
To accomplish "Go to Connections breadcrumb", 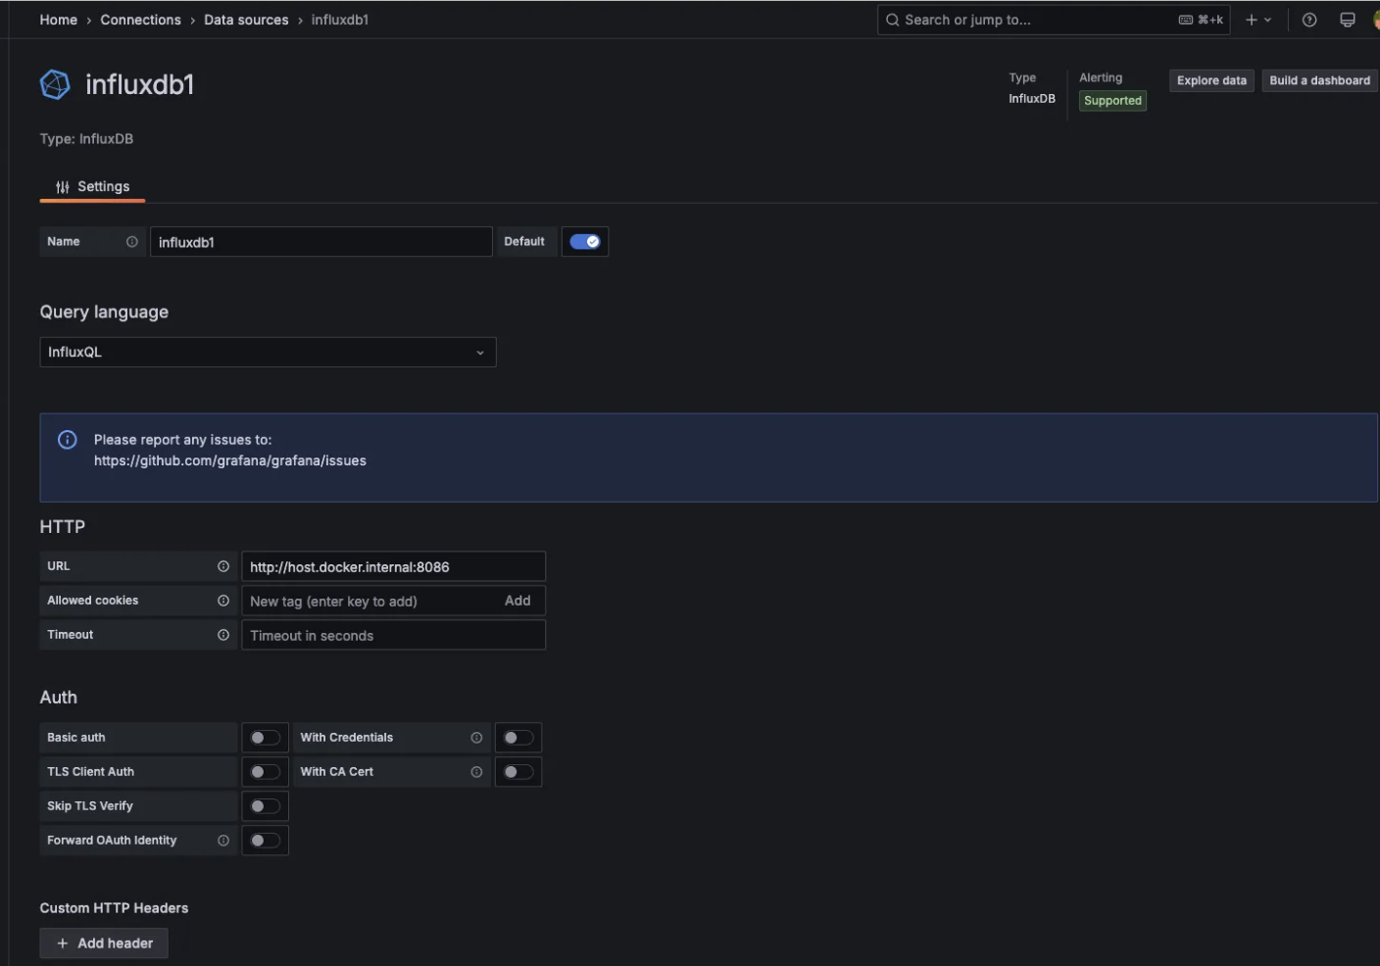I will coord(140,20).
